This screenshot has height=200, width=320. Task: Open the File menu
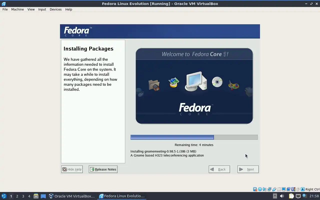click(5, 9)
